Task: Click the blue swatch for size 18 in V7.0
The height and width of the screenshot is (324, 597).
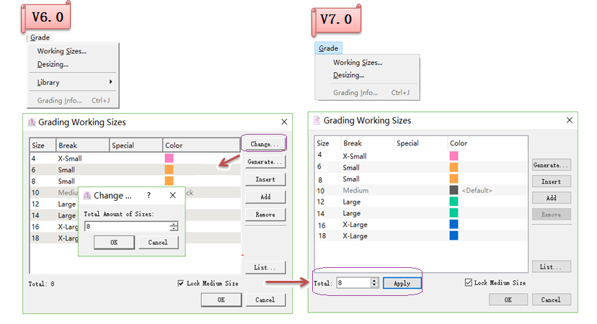Action: point(454,236)
